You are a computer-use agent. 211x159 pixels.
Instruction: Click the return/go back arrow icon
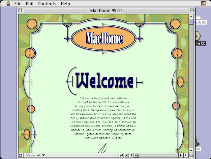[121, 155]
